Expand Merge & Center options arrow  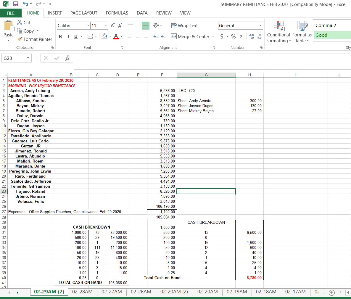(x=213, y=36)
